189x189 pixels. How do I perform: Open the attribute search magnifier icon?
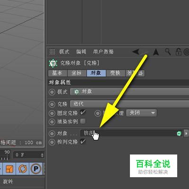pos(168,52)
